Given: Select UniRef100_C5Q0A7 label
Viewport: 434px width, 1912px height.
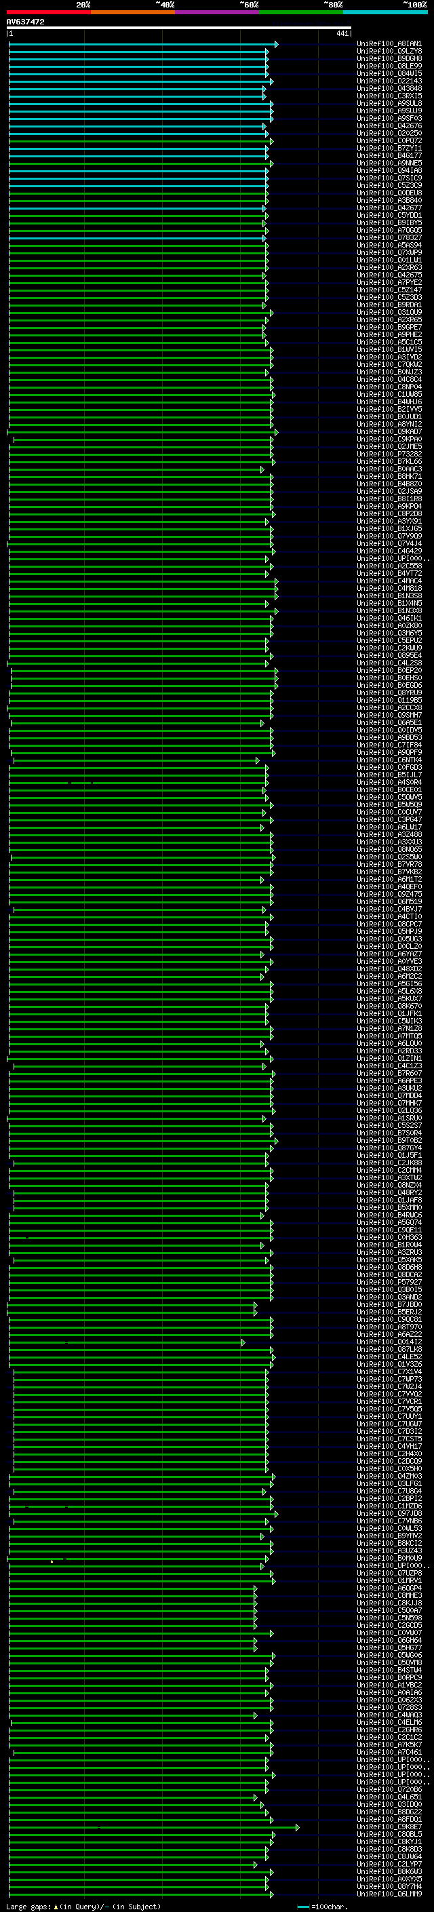Looking at the screenshot, I should 389,1610.
